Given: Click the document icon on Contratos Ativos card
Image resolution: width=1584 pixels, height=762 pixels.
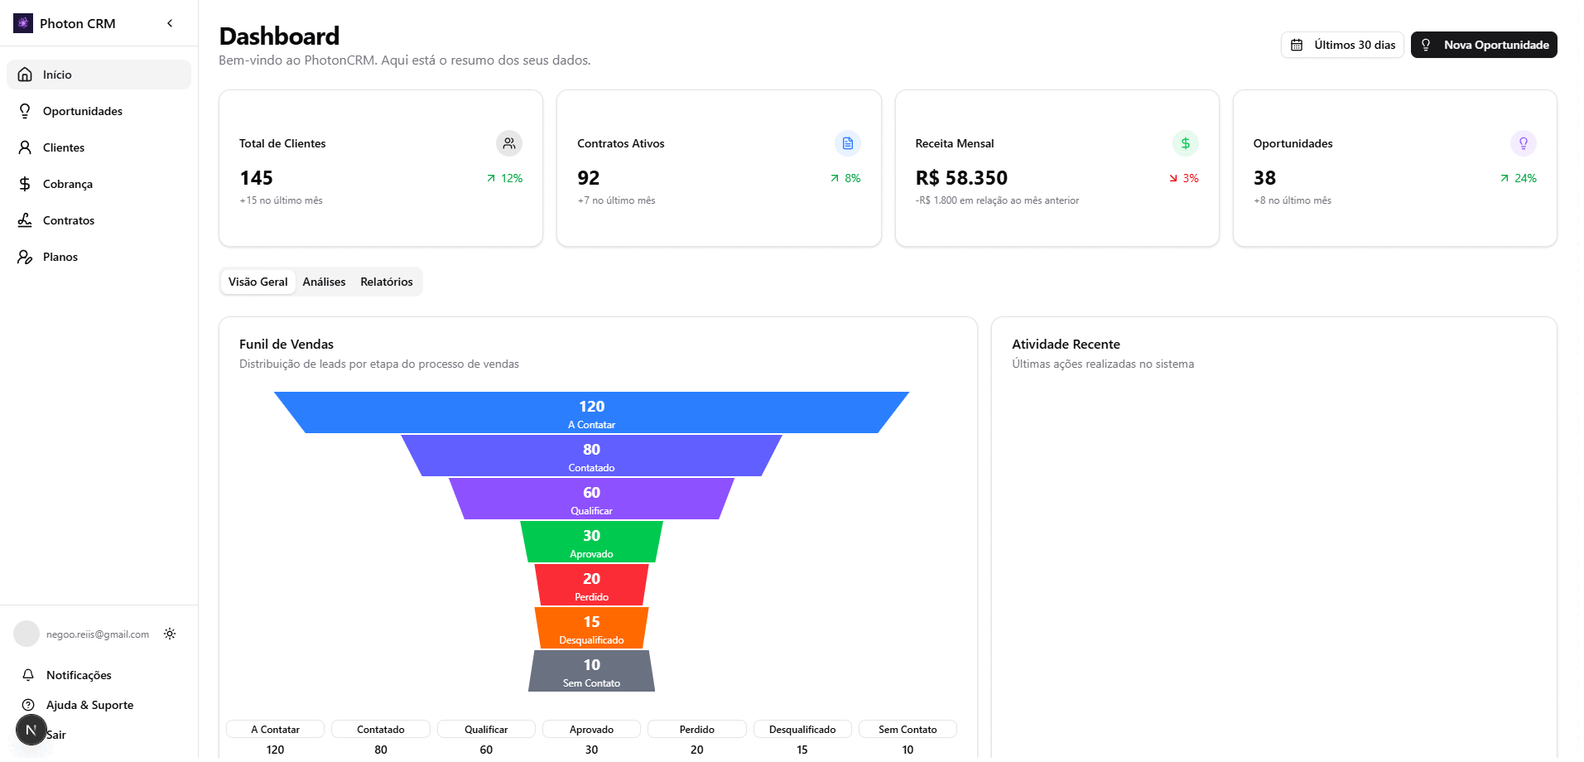Looking at the screenshot, I should 847,143.
